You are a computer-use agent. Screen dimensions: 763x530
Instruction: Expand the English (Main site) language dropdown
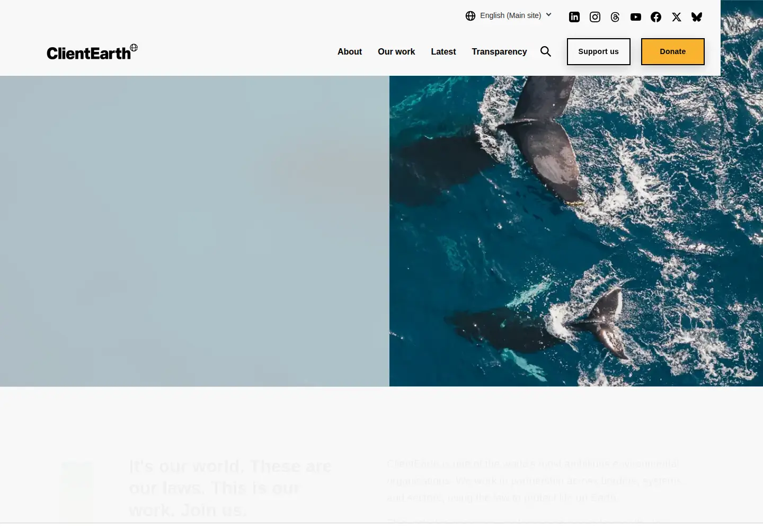pos(509,15)
